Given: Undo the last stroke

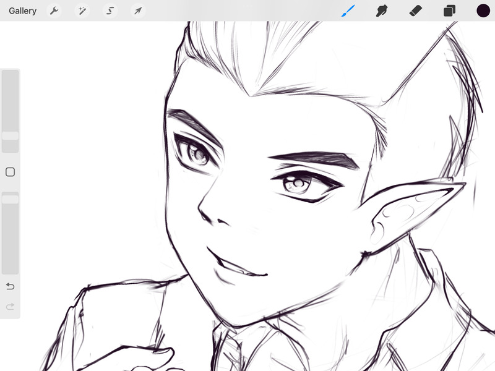Looking at the screenshot, I should point(10,286).
